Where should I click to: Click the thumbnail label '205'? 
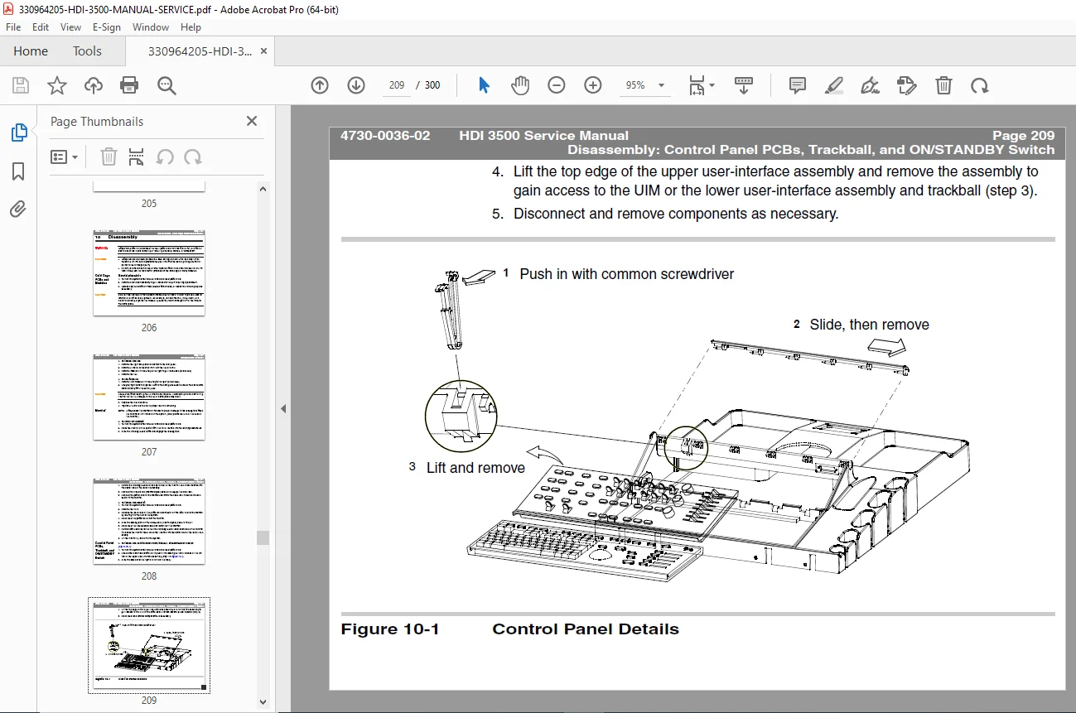tap(148, 204)
